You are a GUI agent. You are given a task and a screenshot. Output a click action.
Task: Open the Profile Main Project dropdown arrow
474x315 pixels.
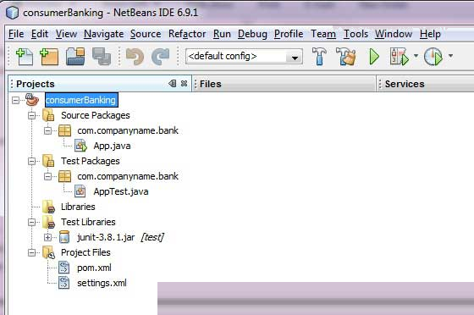click(x=450, y=56)
